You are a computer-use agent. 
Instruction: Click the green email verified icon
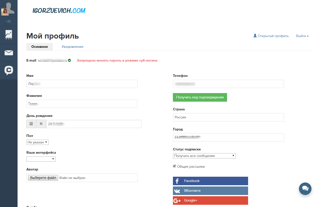tap(69, 60)
